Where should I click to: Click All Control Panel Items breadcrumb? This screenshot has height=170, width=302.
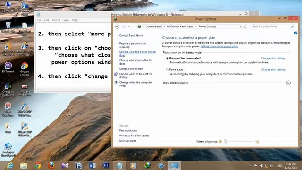click(180, 26)
